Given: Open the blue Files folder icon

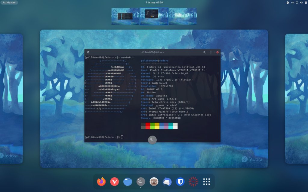Looking at the screenshot, I should 128,181.
